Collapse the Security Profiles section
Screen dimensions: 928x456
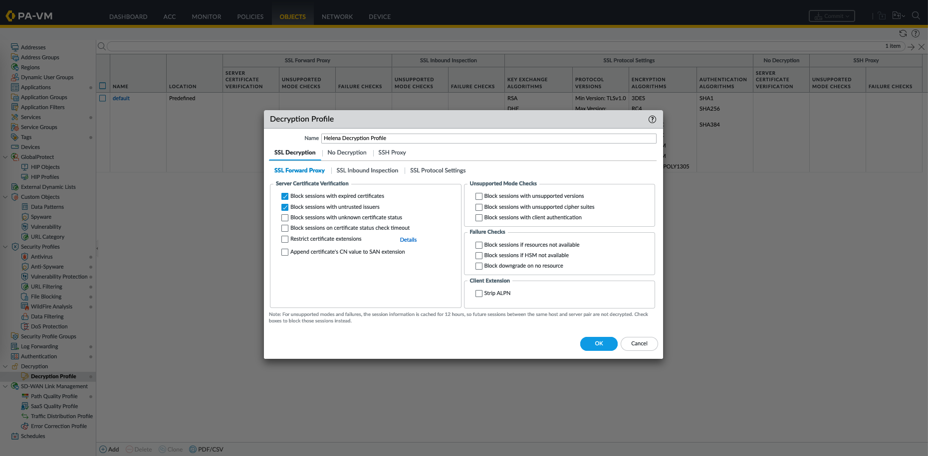[x=5, y=247]
